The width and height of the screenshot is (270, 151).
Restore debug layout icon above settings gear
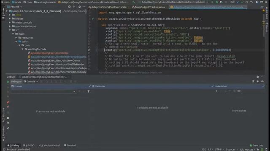click(x=8, y=118)
